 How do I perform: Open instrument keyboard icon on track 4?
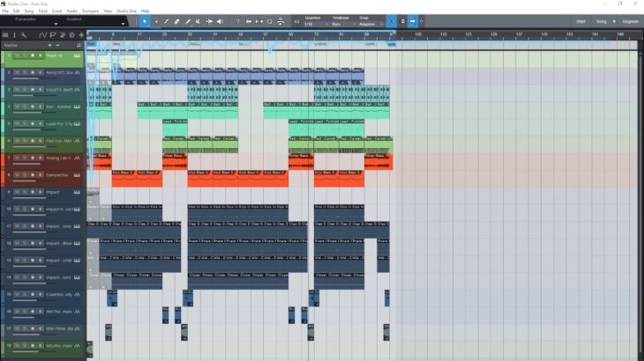pos(77,107)
